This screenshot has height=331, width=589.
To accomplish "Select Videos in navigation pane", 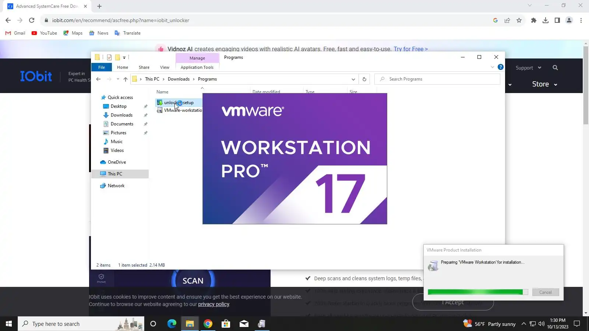I will pyautogui.click(x=117, y=150).
